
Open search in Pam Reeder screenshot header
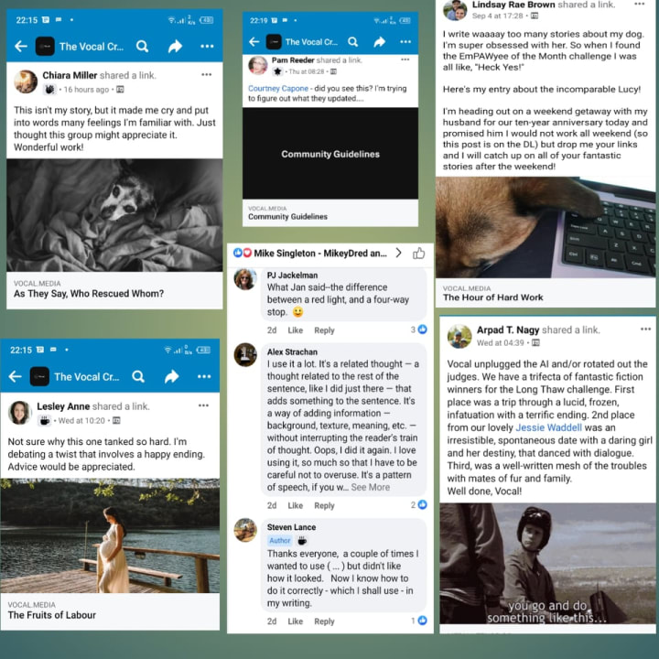[x=352, y=41]
